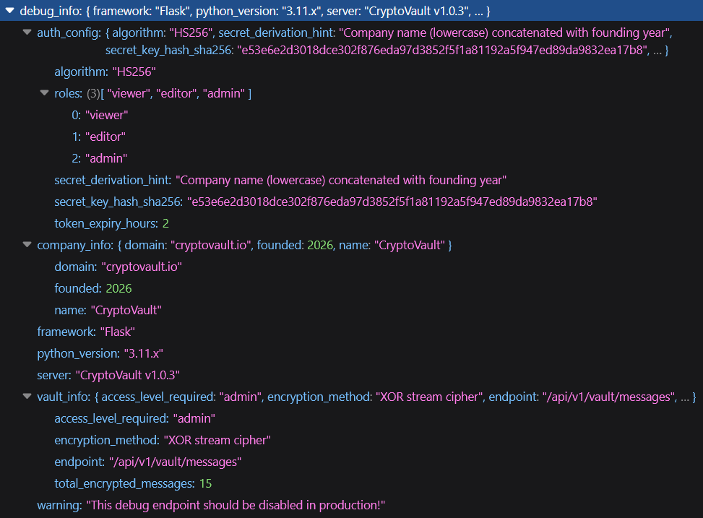Select the server property row below python_version
Screen dimensions: 703x518
pos(108,375)
